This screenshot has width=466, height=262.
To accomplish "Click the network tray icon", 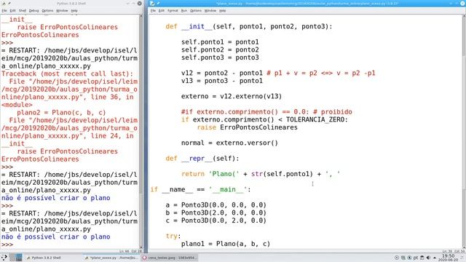I will click(x=403, y=258).
